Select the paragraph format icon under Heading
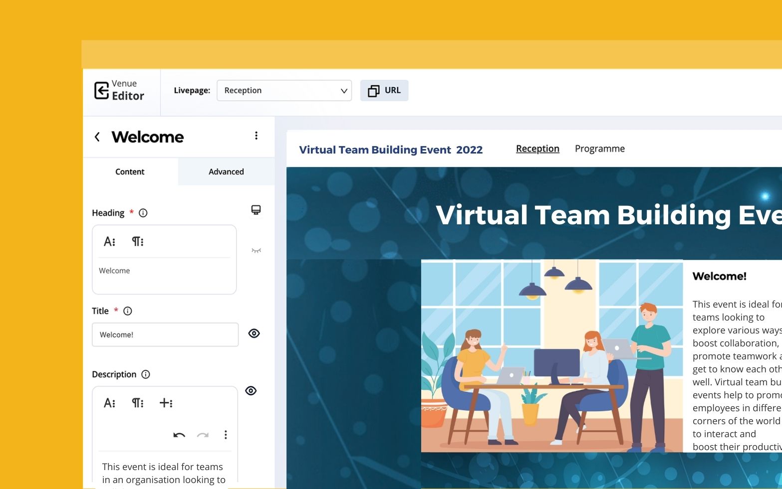The image size is (782, 489). click(137, 241)
